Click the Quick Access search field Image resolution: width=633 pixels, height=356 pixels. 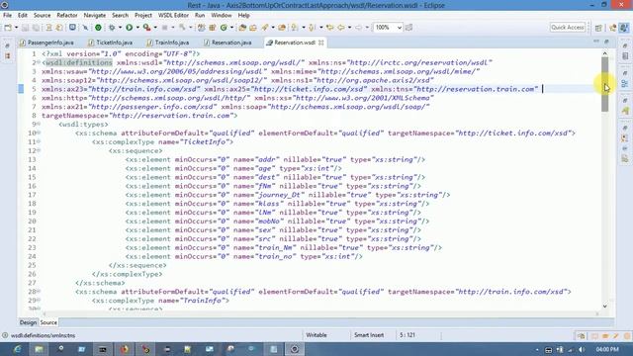click(x=567, y=27)
